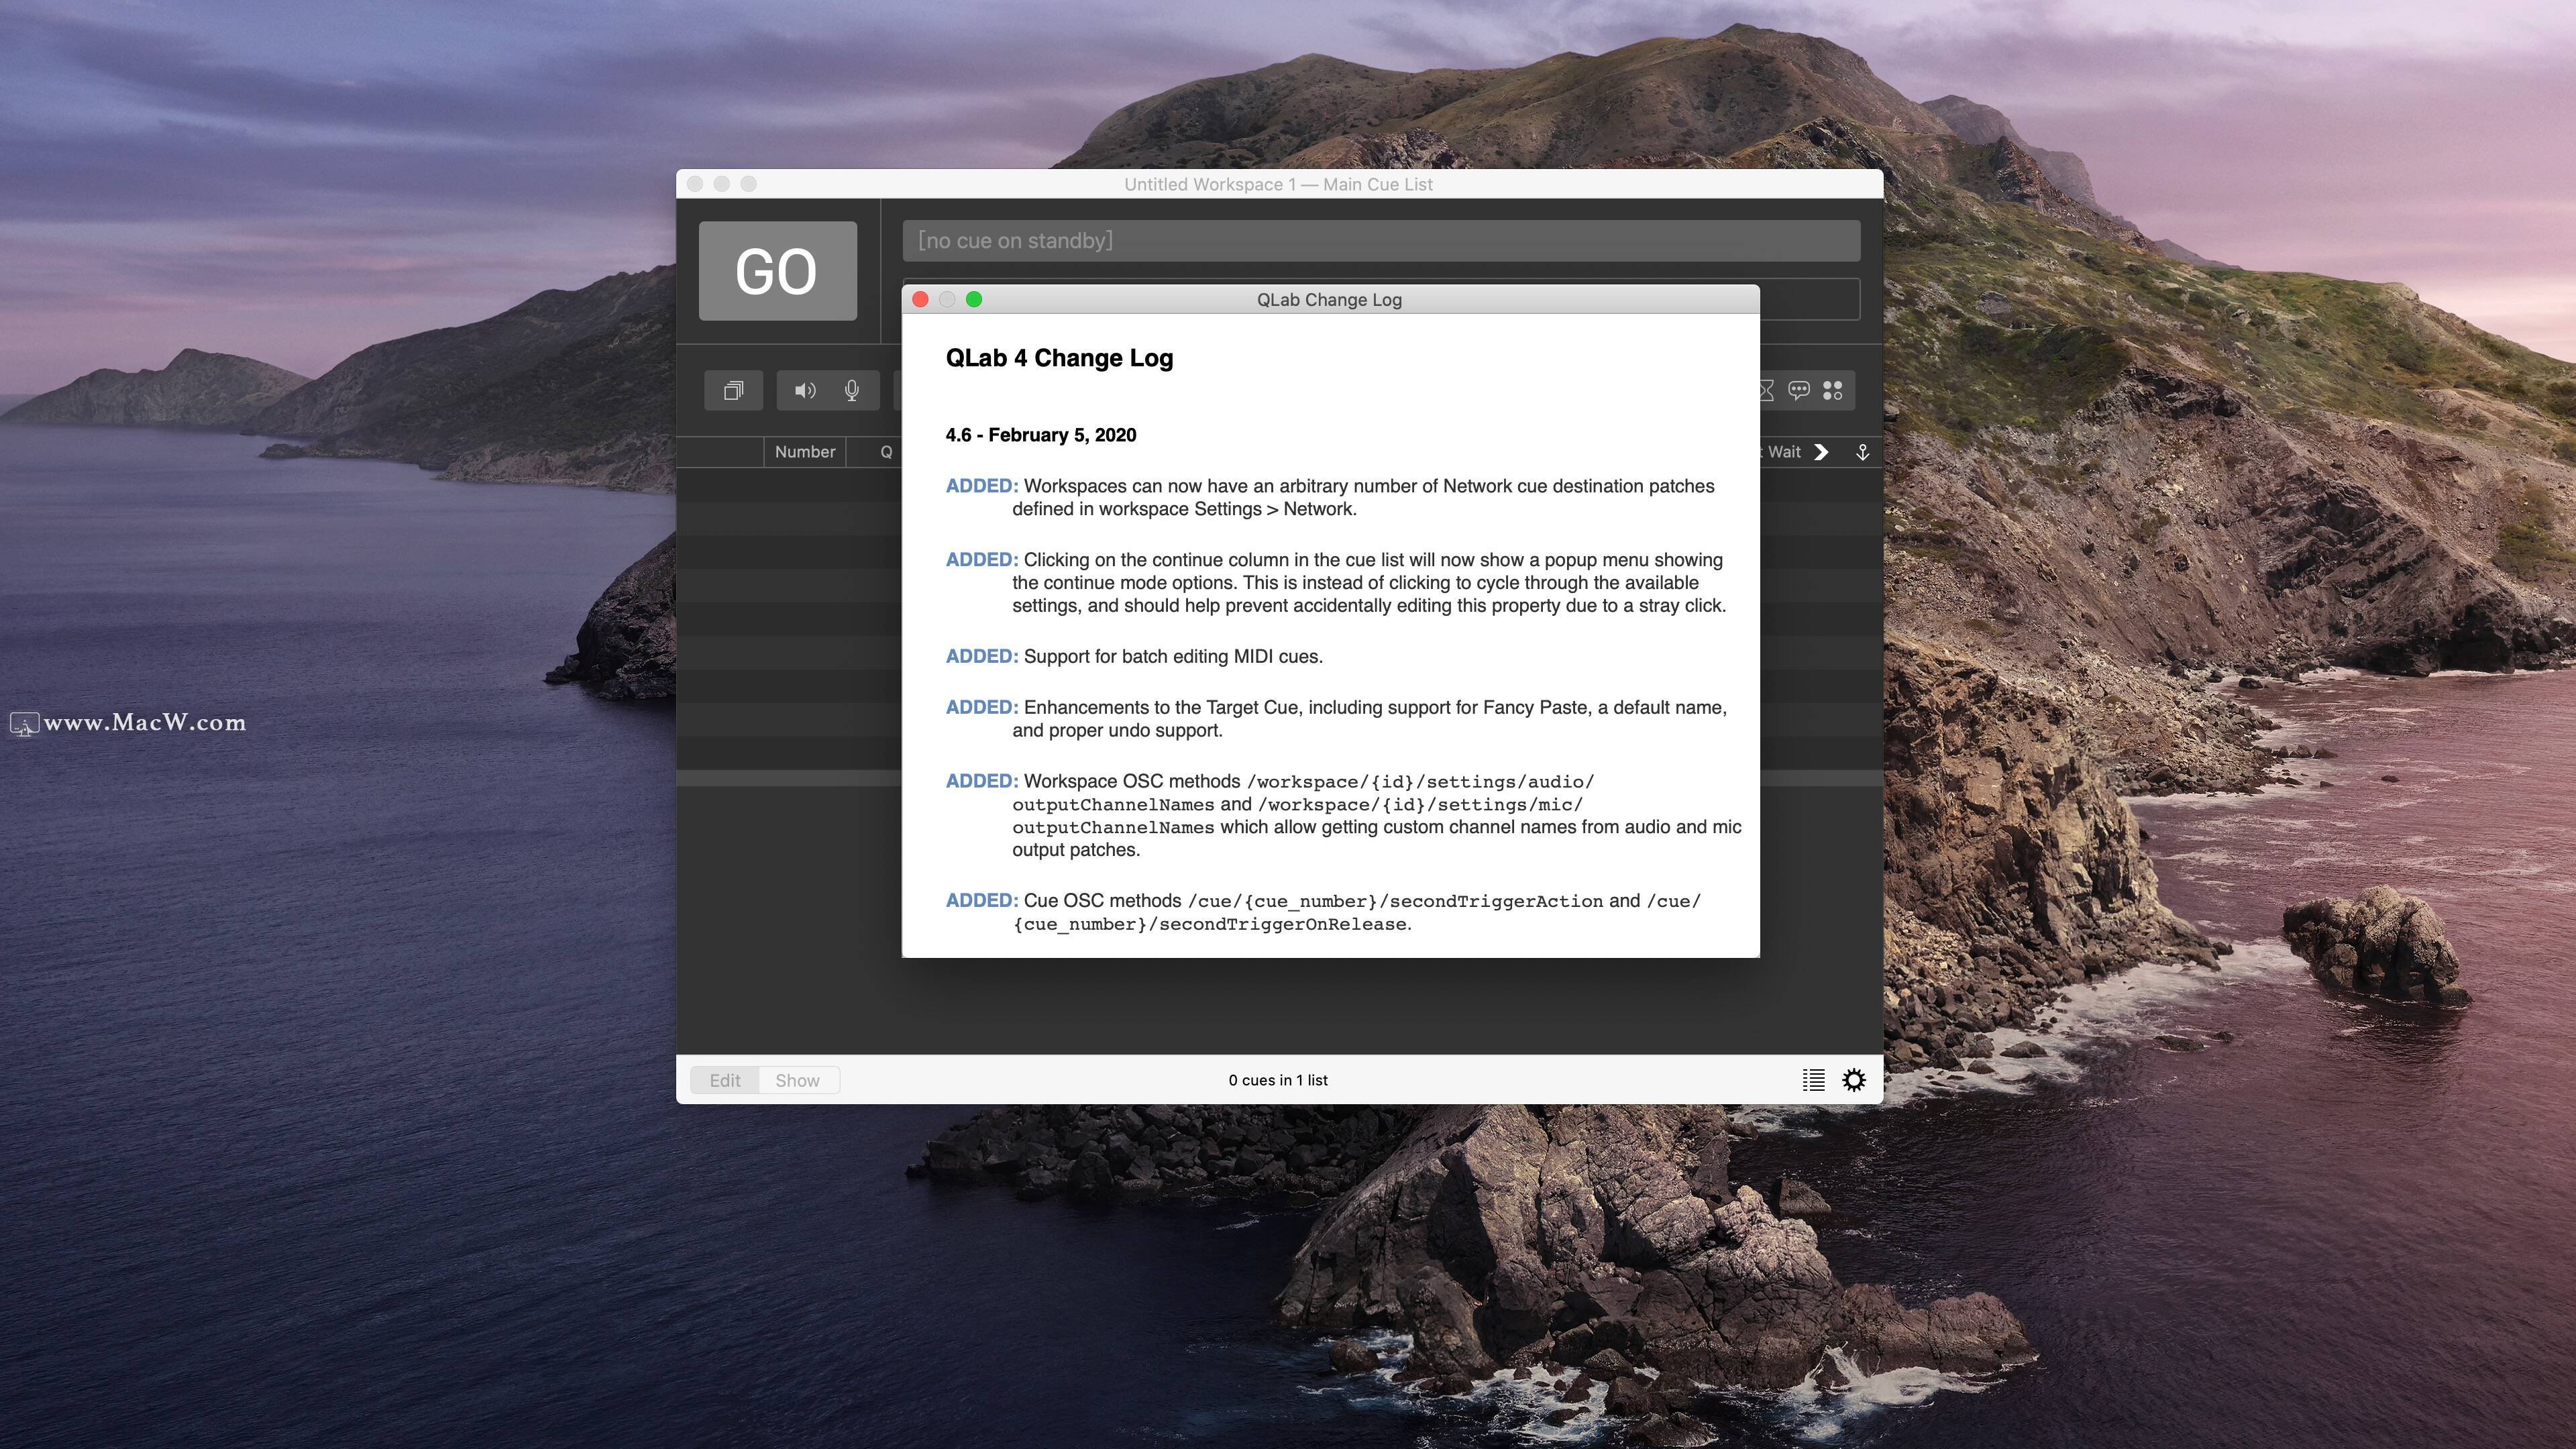The image size is (2576, 1449).
Task: Click the GO button
Action: [777, 271]
